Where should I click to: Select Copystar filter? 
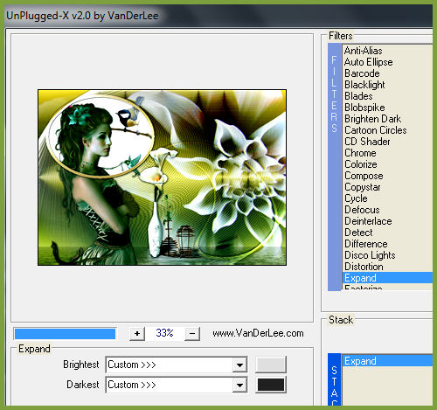(387, 187)
